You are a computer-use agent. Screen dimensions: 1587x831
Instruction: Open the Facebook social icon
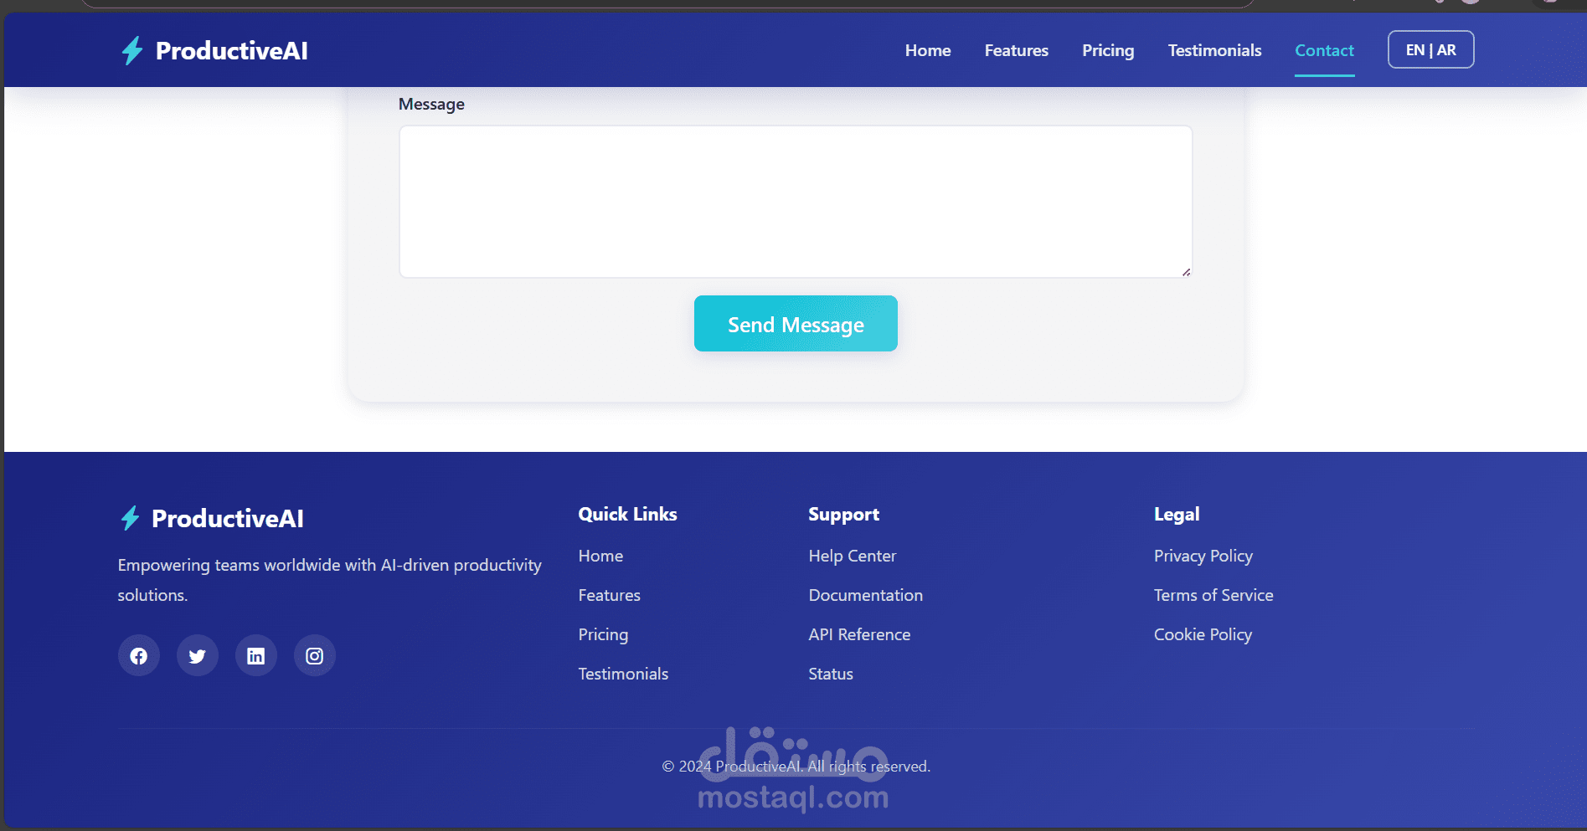139,656
